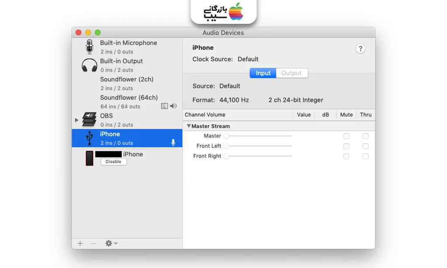Open the help question mark button

(360, 49)
